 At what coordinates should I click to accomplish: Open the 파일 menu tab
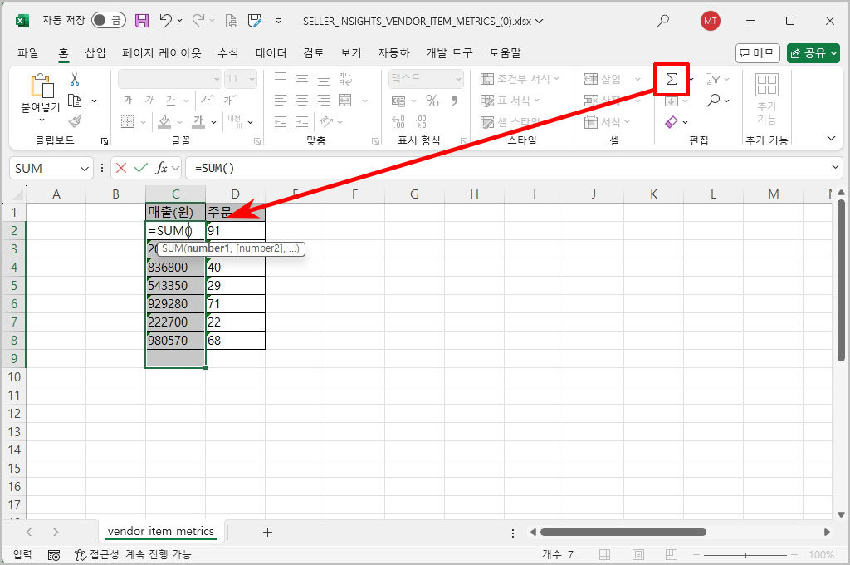click(x=28, y=52)
